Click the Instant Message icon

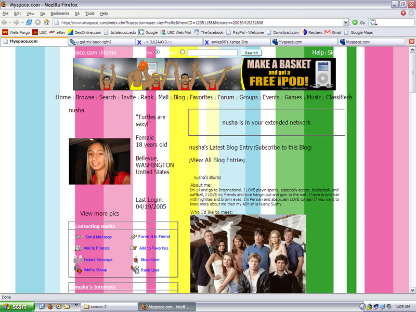(77, 259)
